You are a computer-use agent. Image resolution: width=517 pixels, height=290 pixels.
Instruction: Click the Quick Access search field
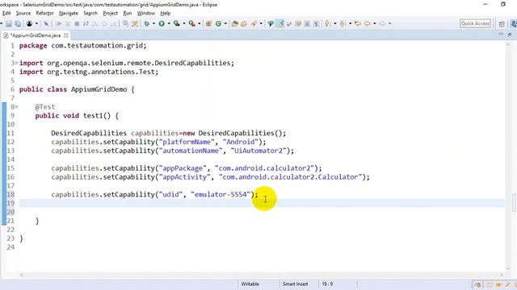coord(475,23)
